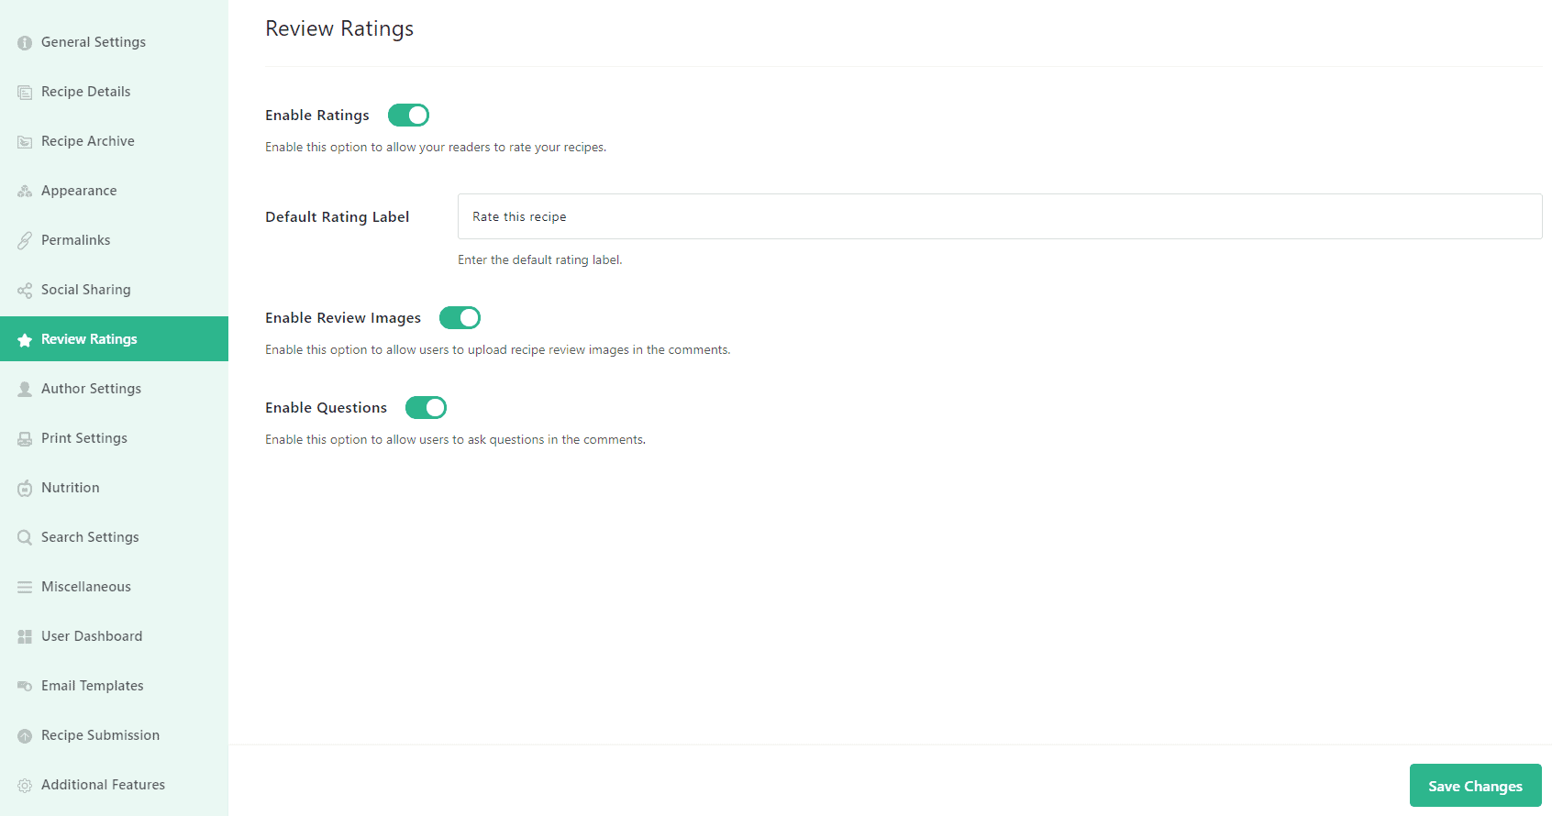
Task: Click the Author Settings person icon
Action: [x=25, y=390]
